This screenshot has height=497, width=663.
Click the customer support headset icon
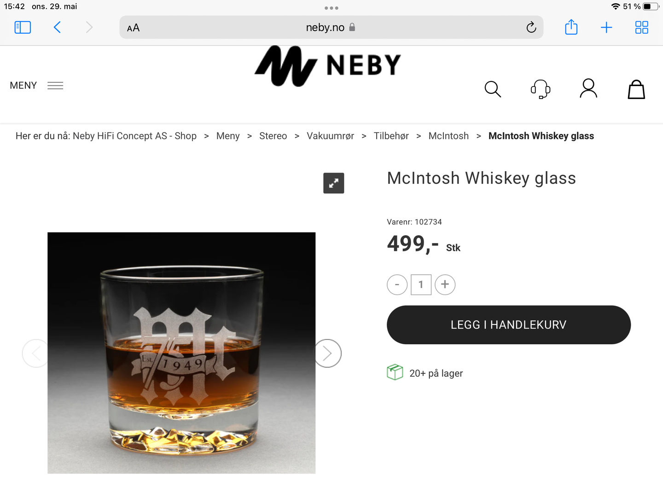[x=541, y=89]
